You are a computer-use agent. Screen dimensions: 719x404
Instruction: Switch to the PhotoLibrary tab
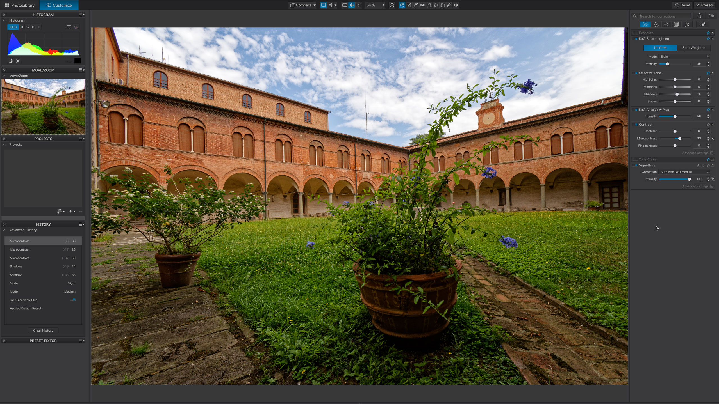click(x=20, y=5)
